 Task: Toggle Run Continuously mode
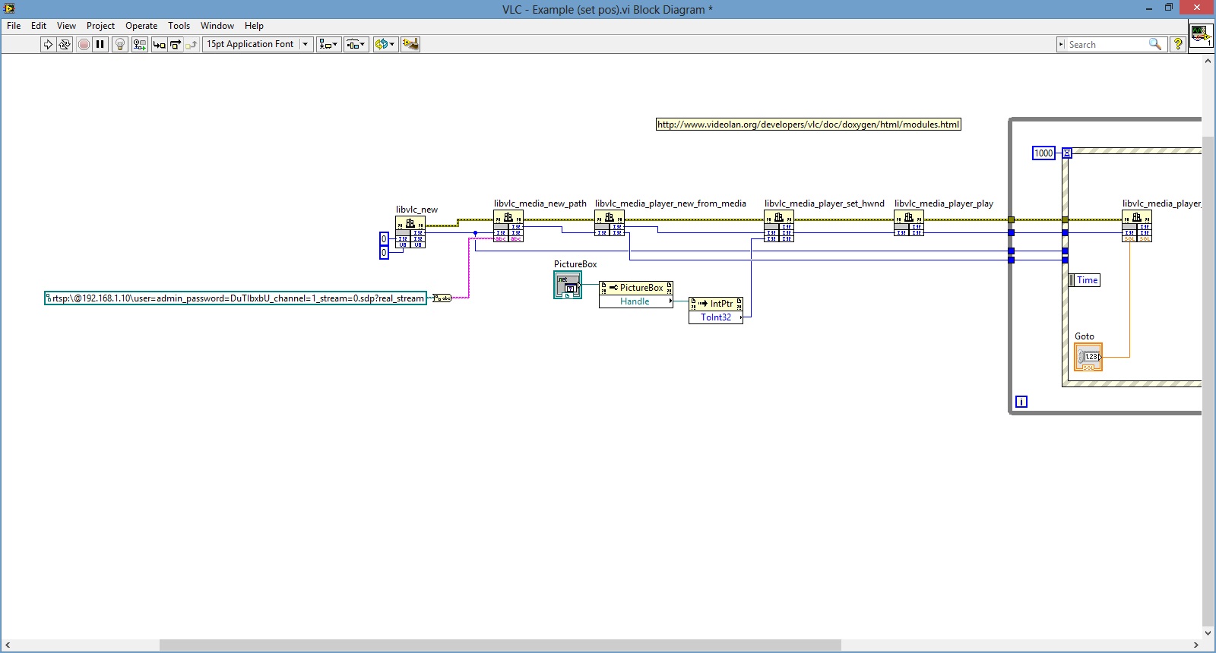click(65, 44)
